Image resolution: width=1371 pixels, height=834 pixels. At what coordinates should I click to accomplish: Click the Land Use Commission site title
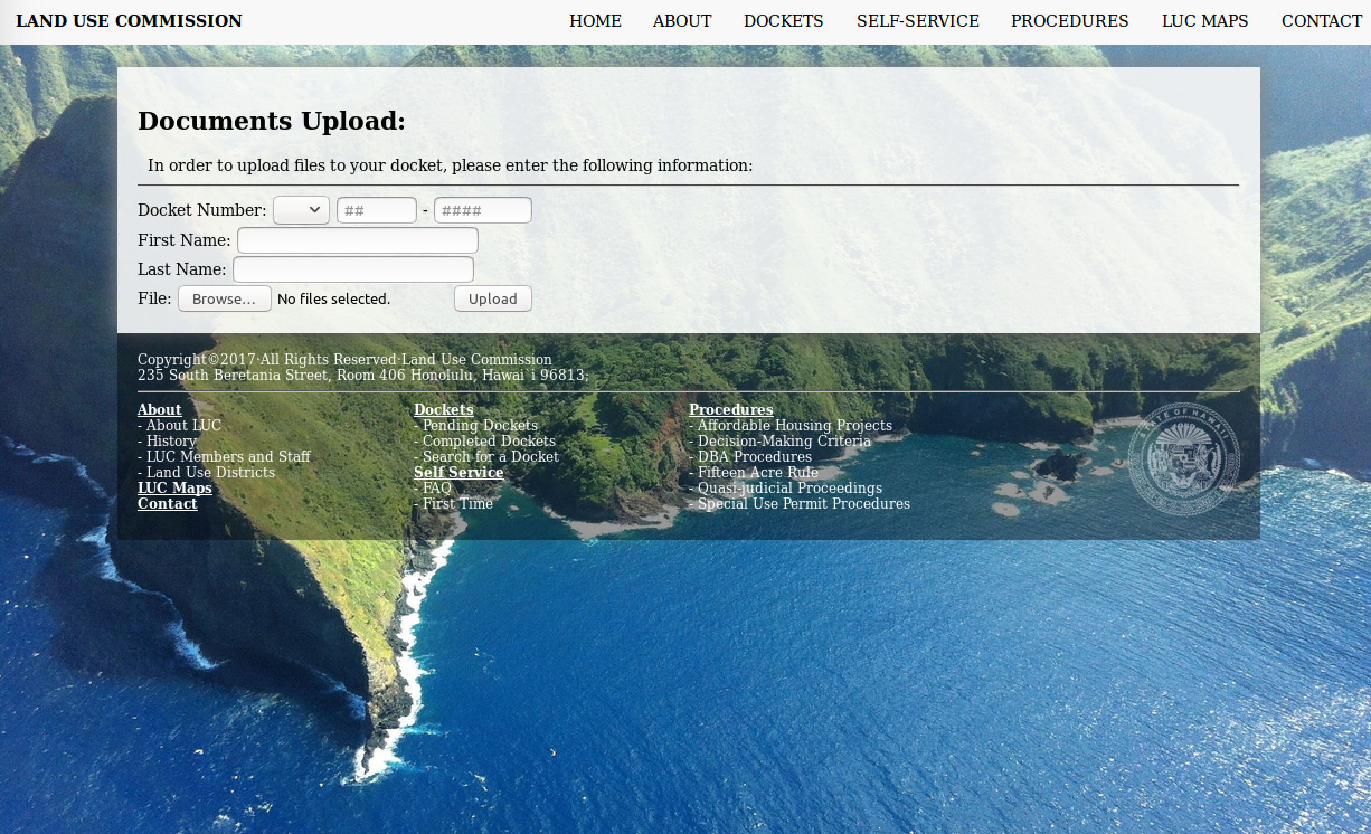pos(129,21)
